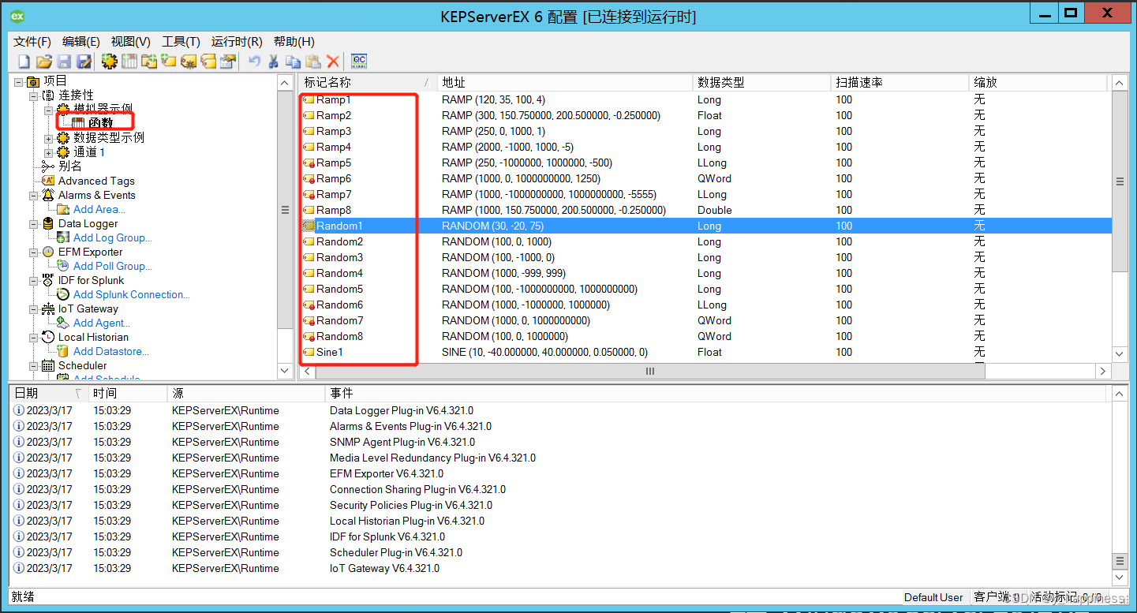Click the tag list horizontal scrollbar thumb
Viewport: 1137px width, 613px height.
coord(650,371)
